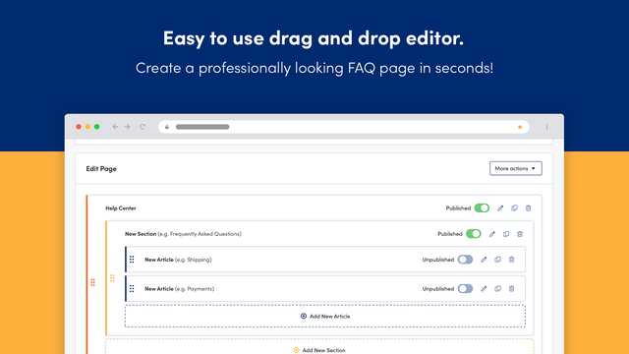Toggle the Help Center Published switch
This screenshot has width=629, height=354.
[482, 207]
